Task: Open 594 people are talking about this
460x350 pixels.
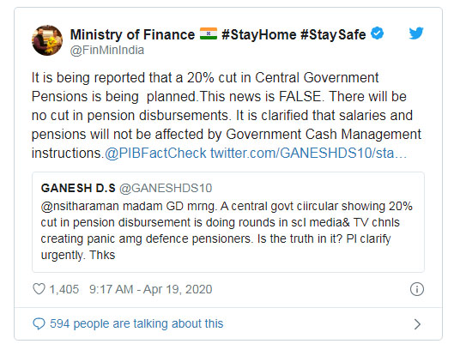Action: pyautogui.click(x=136, y=324)
